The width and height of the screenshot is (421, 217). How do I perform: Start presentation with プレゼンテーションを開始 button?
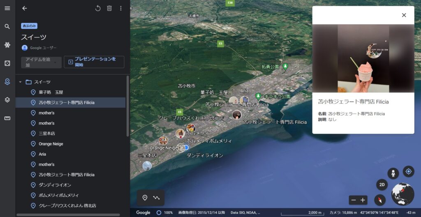pos(94,62)
